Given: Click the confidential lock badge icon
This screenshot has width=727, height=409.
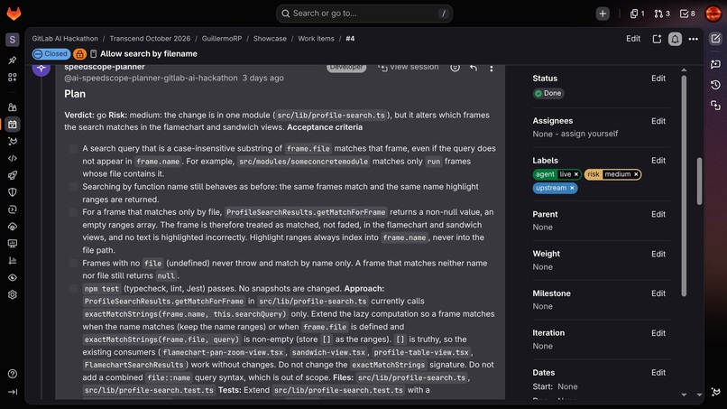Looking at the screenshot, I should 79,54.
